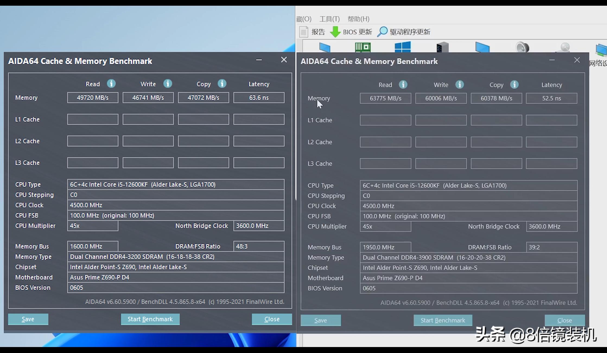Open the Windows operating system category icon
The width and height of the screenshot is (607, 353).
pos(402,47)
